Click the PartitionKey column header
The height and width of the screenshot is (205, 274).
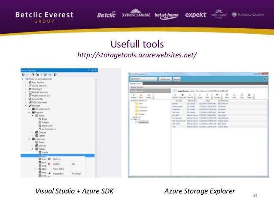192,101
